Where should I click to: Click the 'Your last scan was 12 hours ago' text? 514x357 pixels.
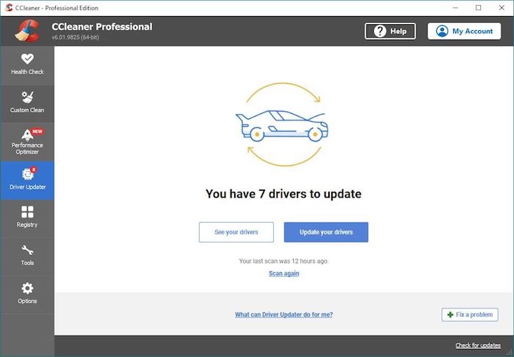(x=284, y=262)
